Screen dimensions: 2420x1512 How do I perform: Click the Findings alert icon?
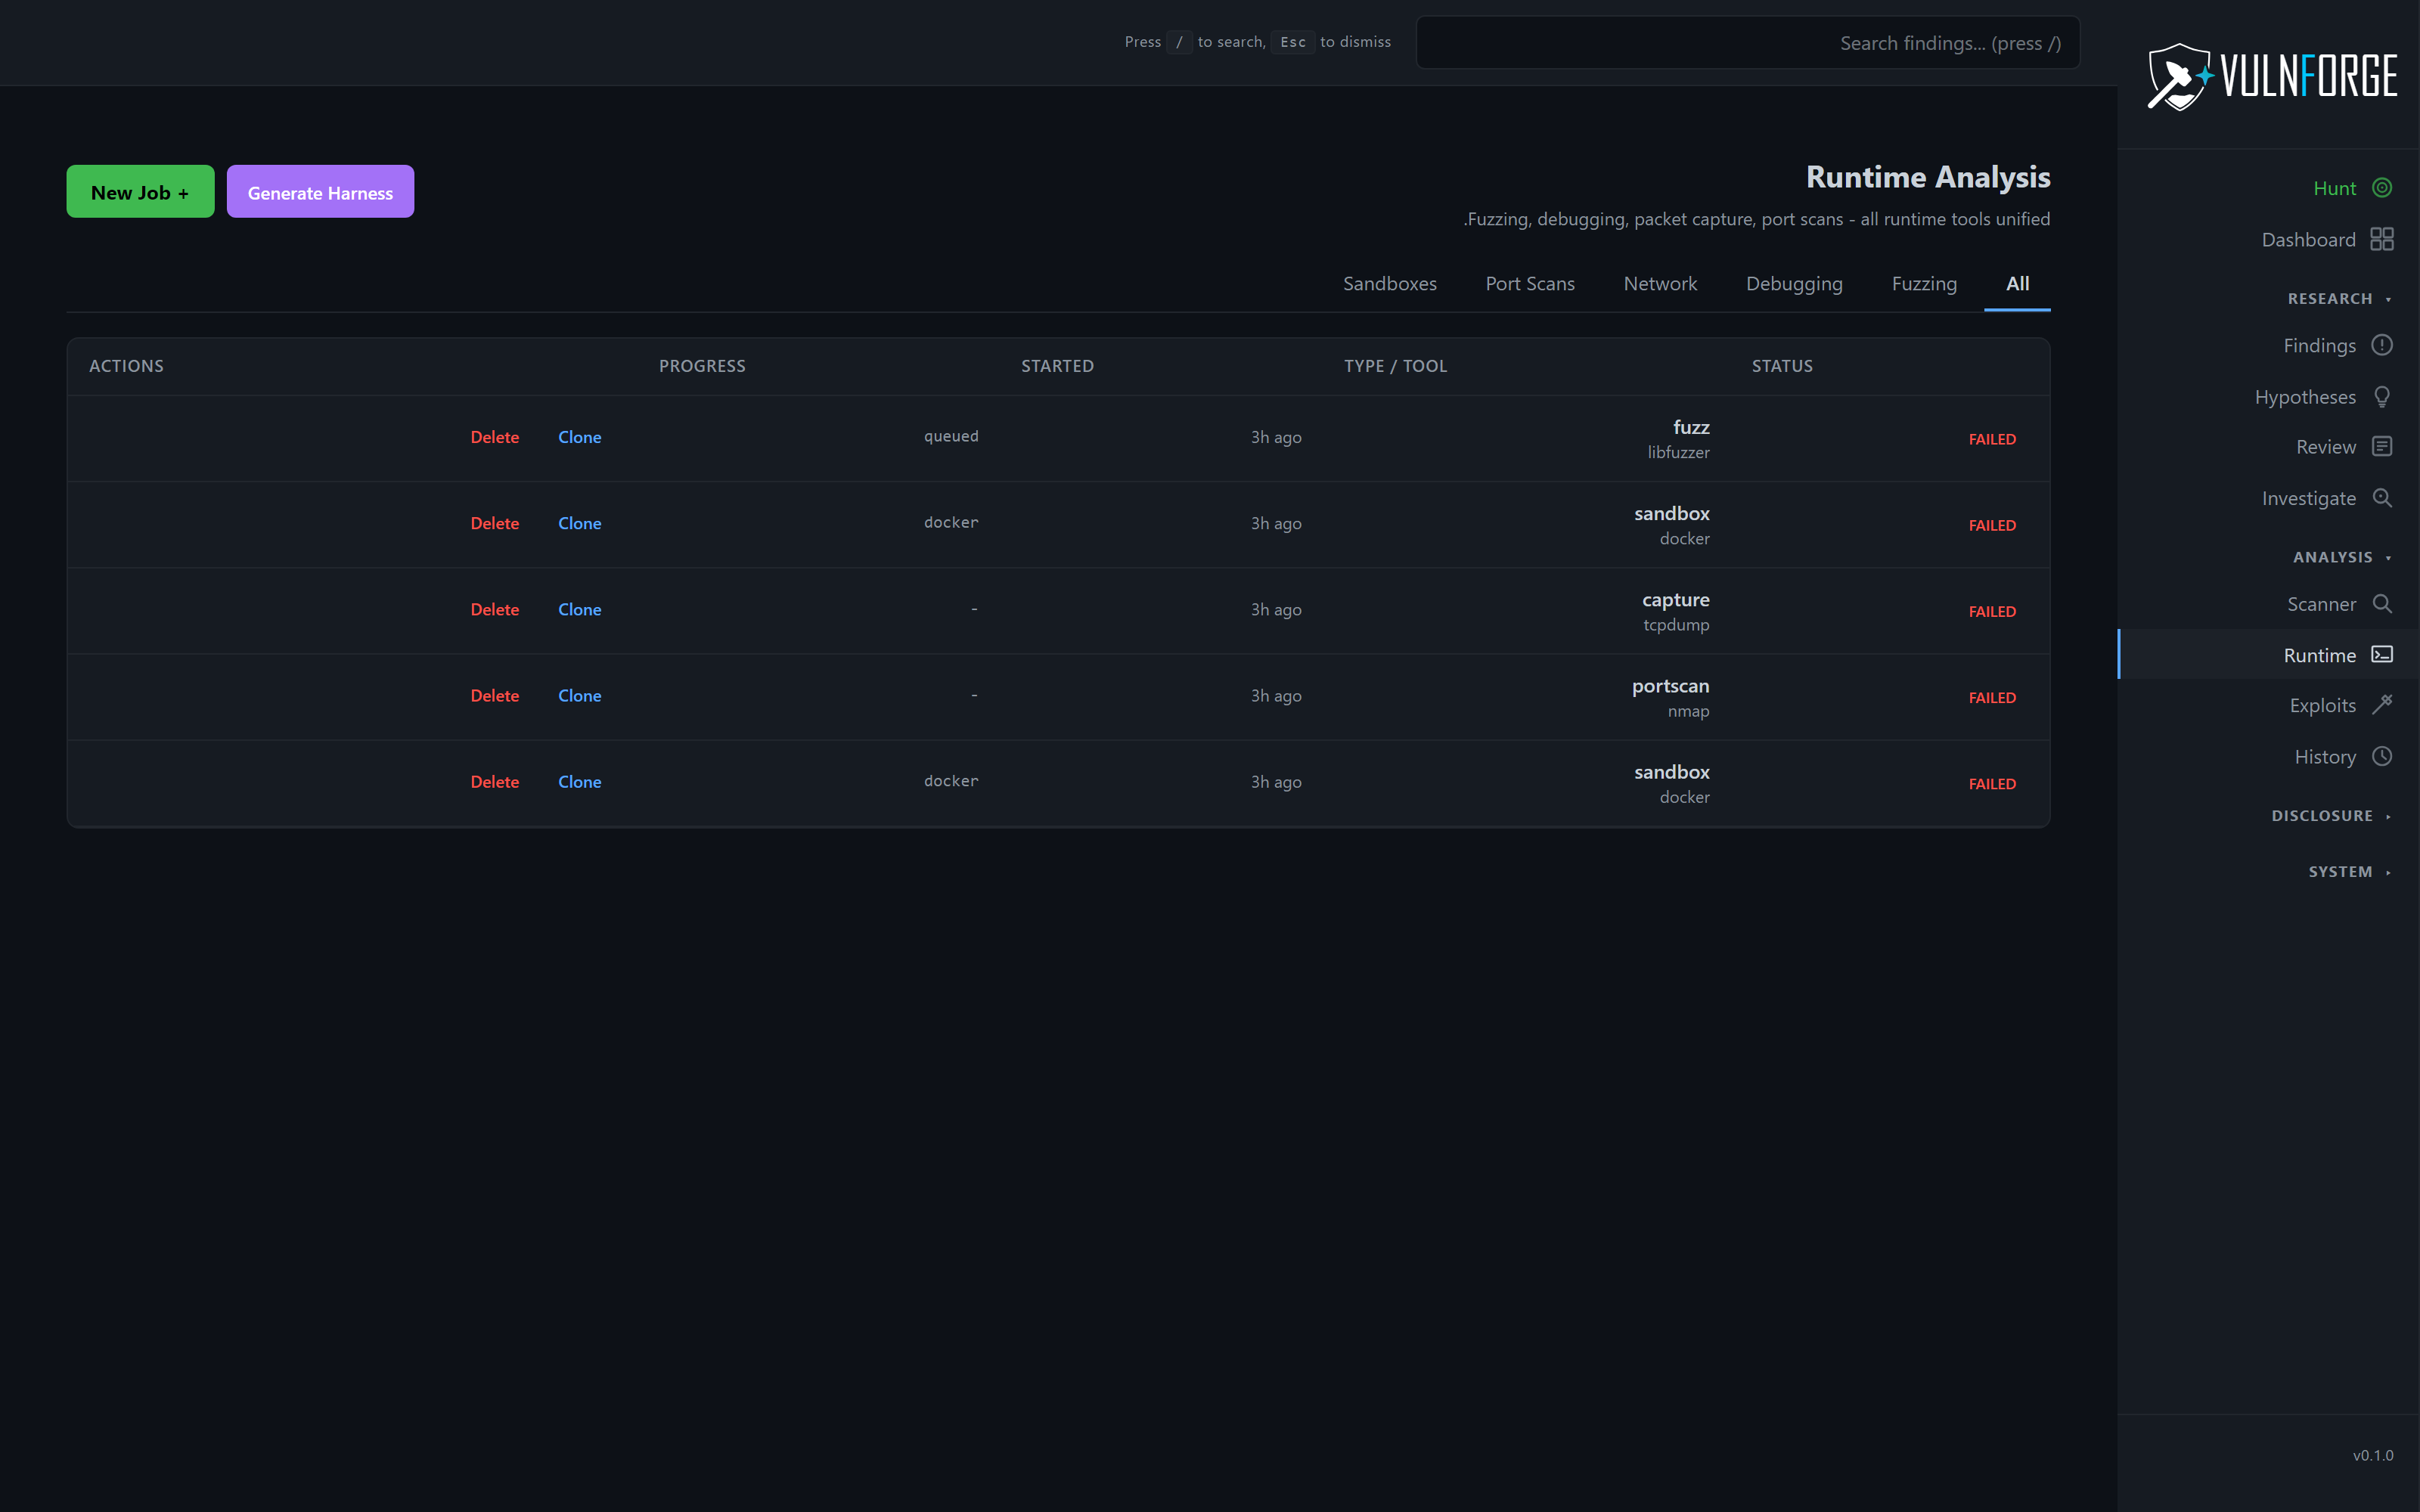coord(2382,345)
